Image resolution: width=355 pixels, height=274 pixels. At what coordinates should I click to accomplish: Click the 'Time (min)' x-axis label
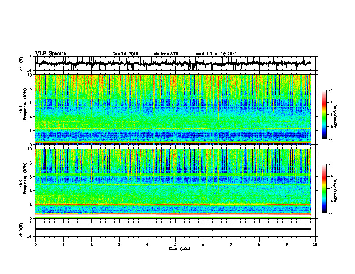click(x=179, y=248)
